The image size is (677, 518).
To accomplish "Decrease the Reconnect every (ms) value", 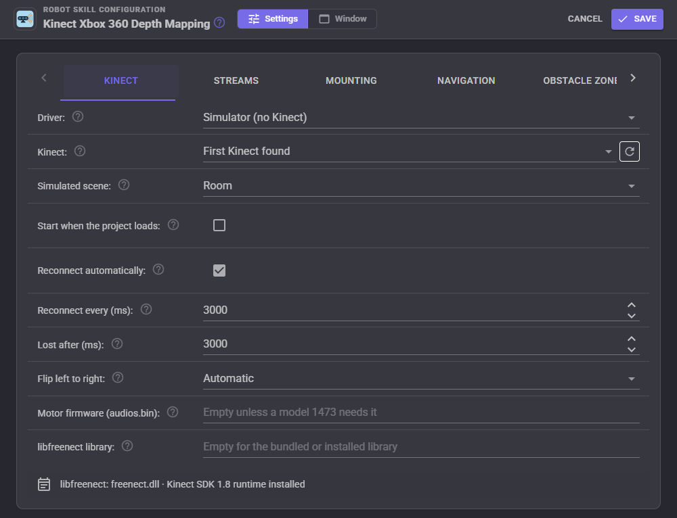I will (631, 316).
